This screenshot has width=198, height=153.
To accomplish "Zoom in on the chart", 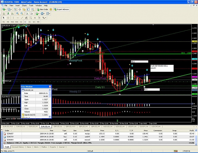I will coord(17,14).
